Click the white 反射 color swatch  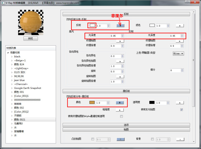tap(92, 25)
